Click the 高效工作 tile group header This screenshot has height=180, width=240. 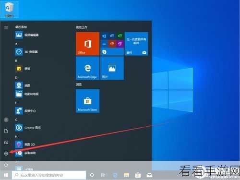(x=82, y=27)
